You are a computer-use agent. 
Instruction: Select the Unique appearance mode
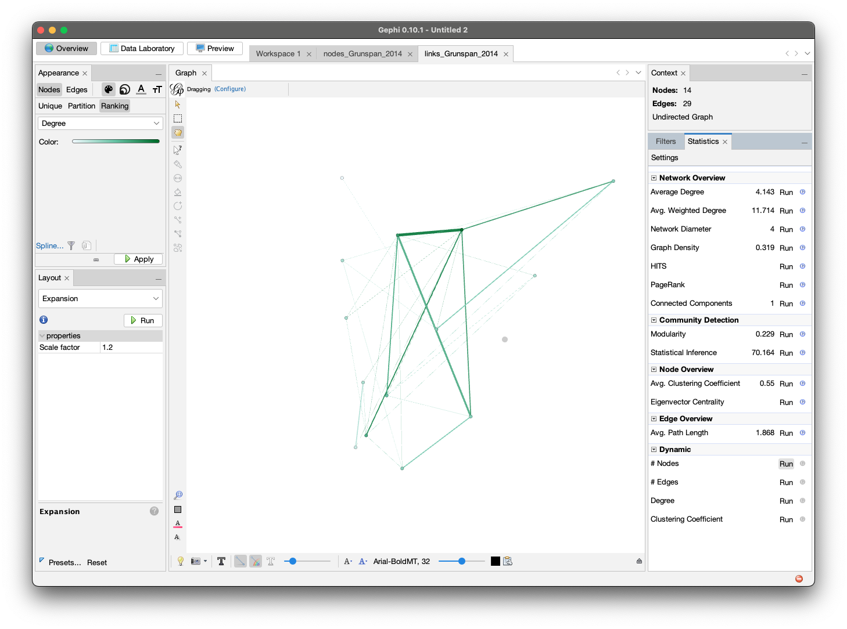pyautogui.click(x=50, y=106)
